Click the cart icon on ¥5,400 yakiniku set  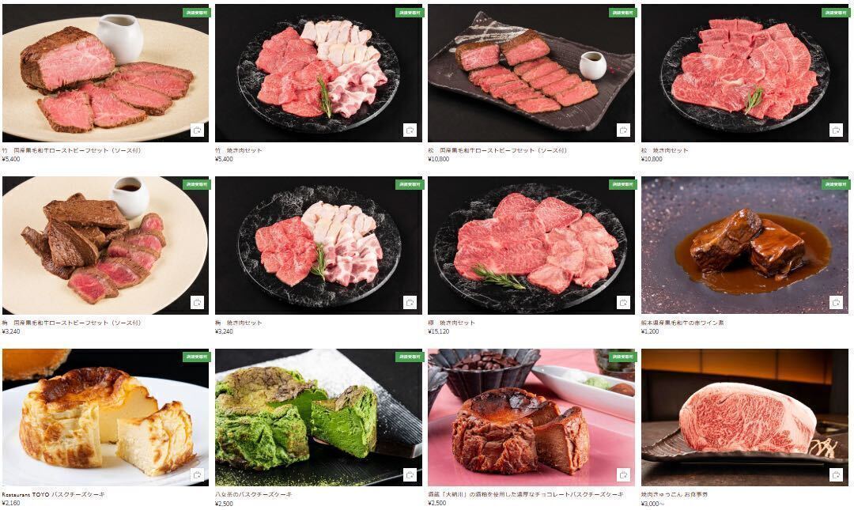pos(410,130)
